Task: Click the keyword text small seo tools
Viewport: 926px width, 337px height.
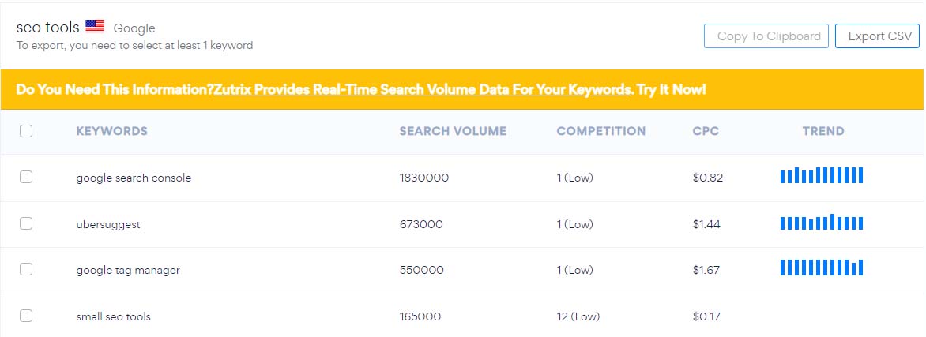Action: click(114, 317)
